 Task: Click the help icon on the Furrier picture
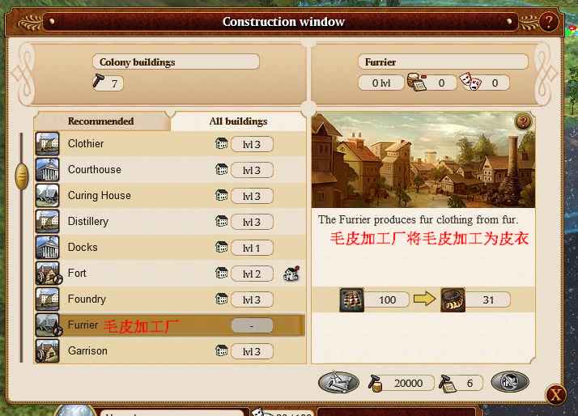523,121
